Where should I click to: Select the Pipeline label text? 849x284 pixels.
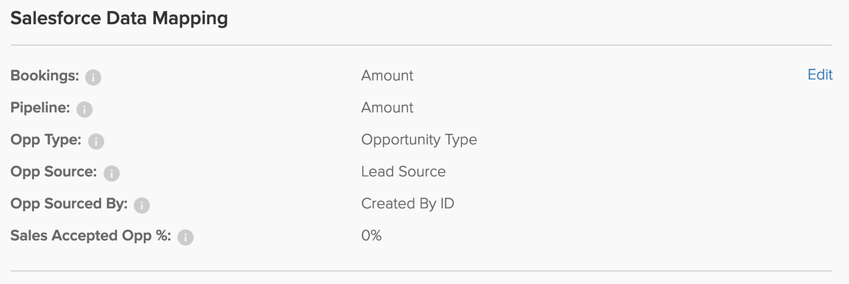click(40, 108)
